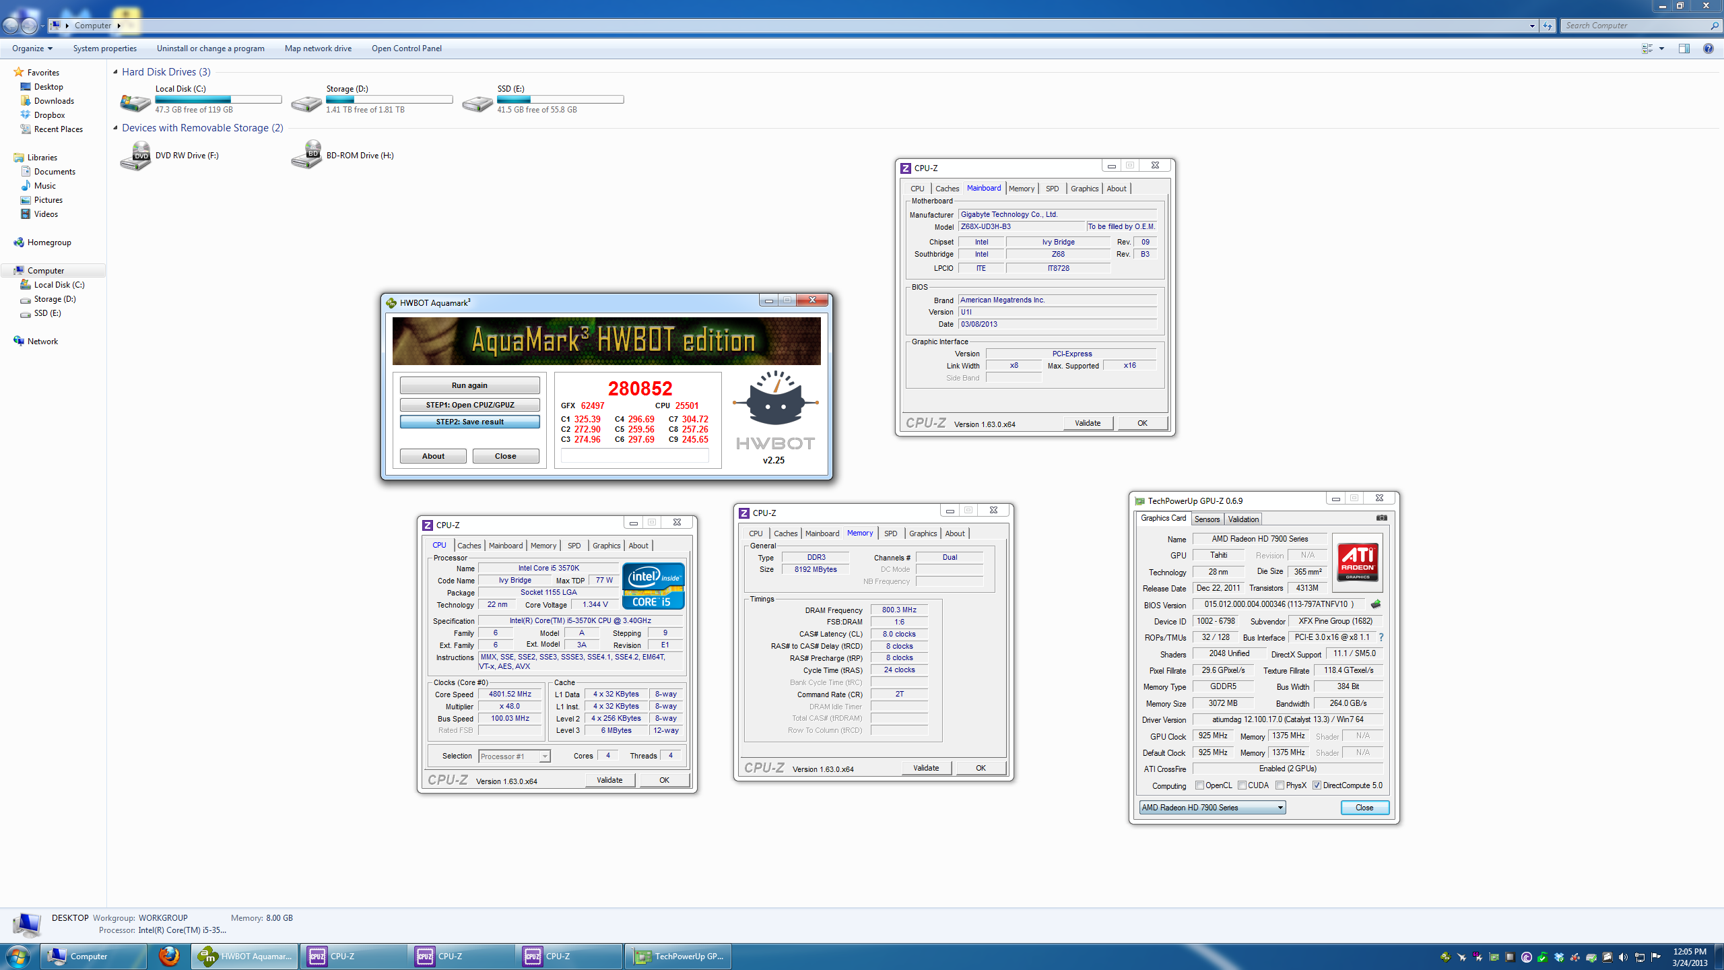1724x970 pixels.
Task: Open the Organize dropdown menu
Action: 32,48
